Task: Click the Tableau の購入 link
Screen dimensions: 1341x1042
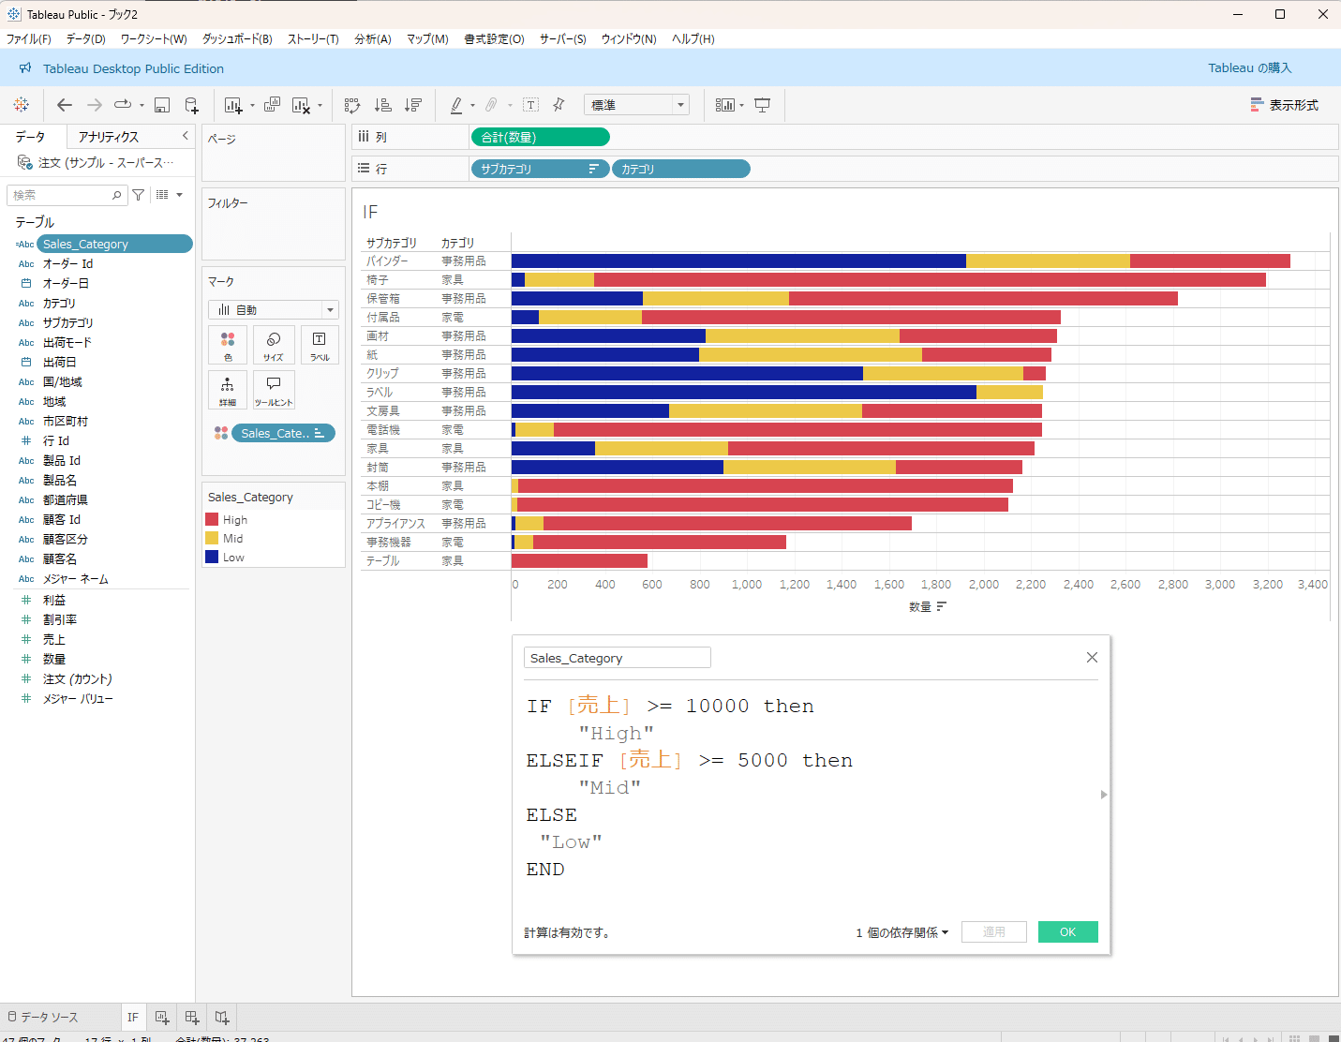Action: (x=1250, y=68)
